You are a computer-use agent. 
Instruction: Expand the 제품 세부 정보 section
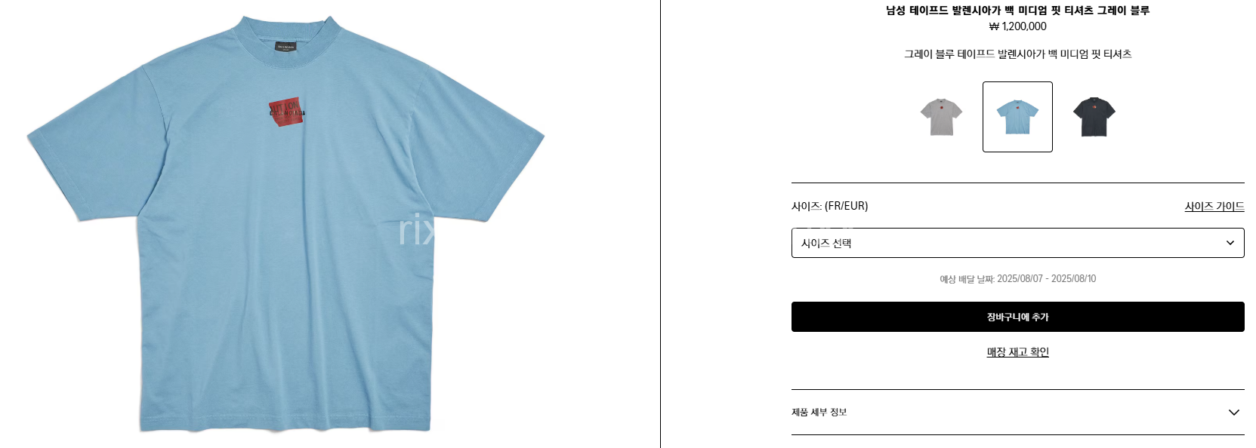coord(1017,412)
